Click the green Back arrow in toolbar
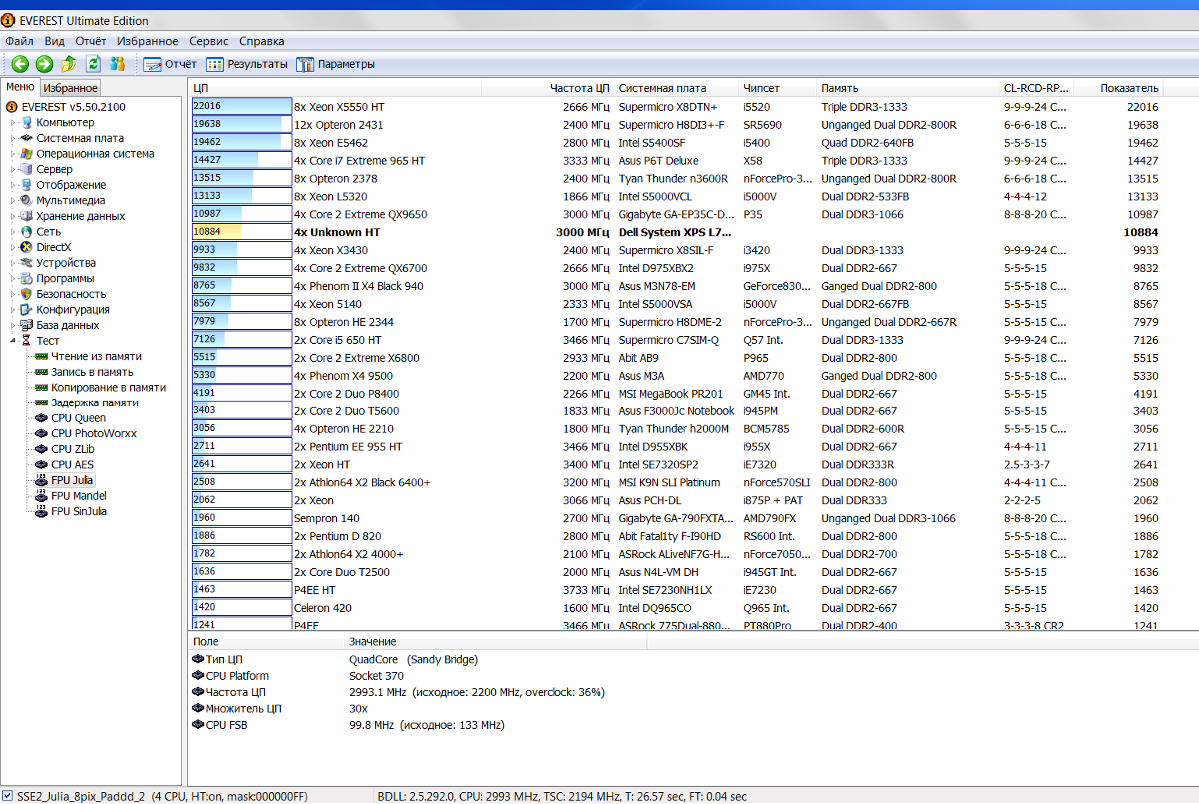 coord(20,64)
